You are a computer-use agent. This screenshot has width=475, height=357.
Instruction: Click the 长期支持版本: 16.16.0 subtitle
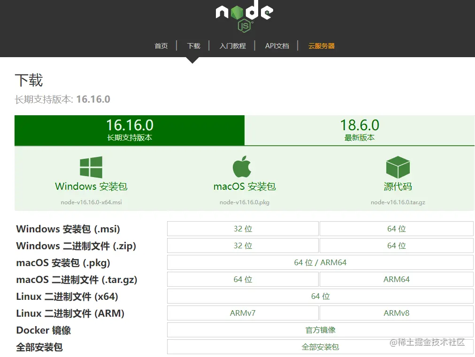(62, 99)
